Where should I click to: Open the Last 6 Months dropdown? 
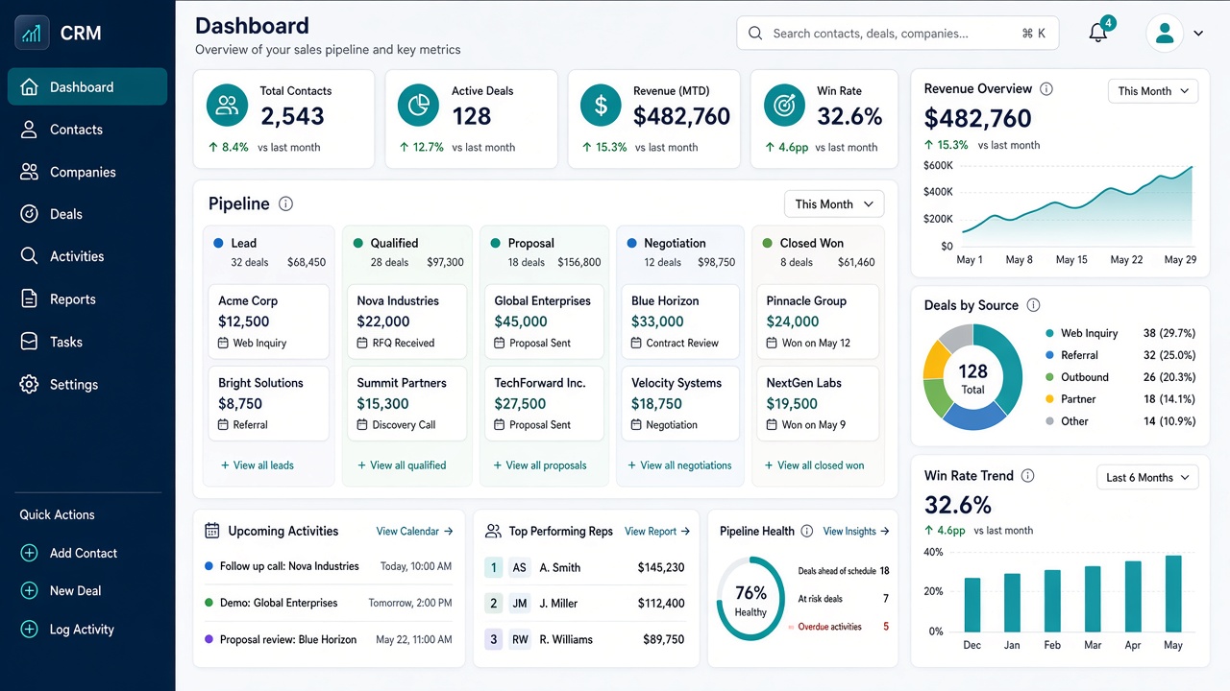1147,477
